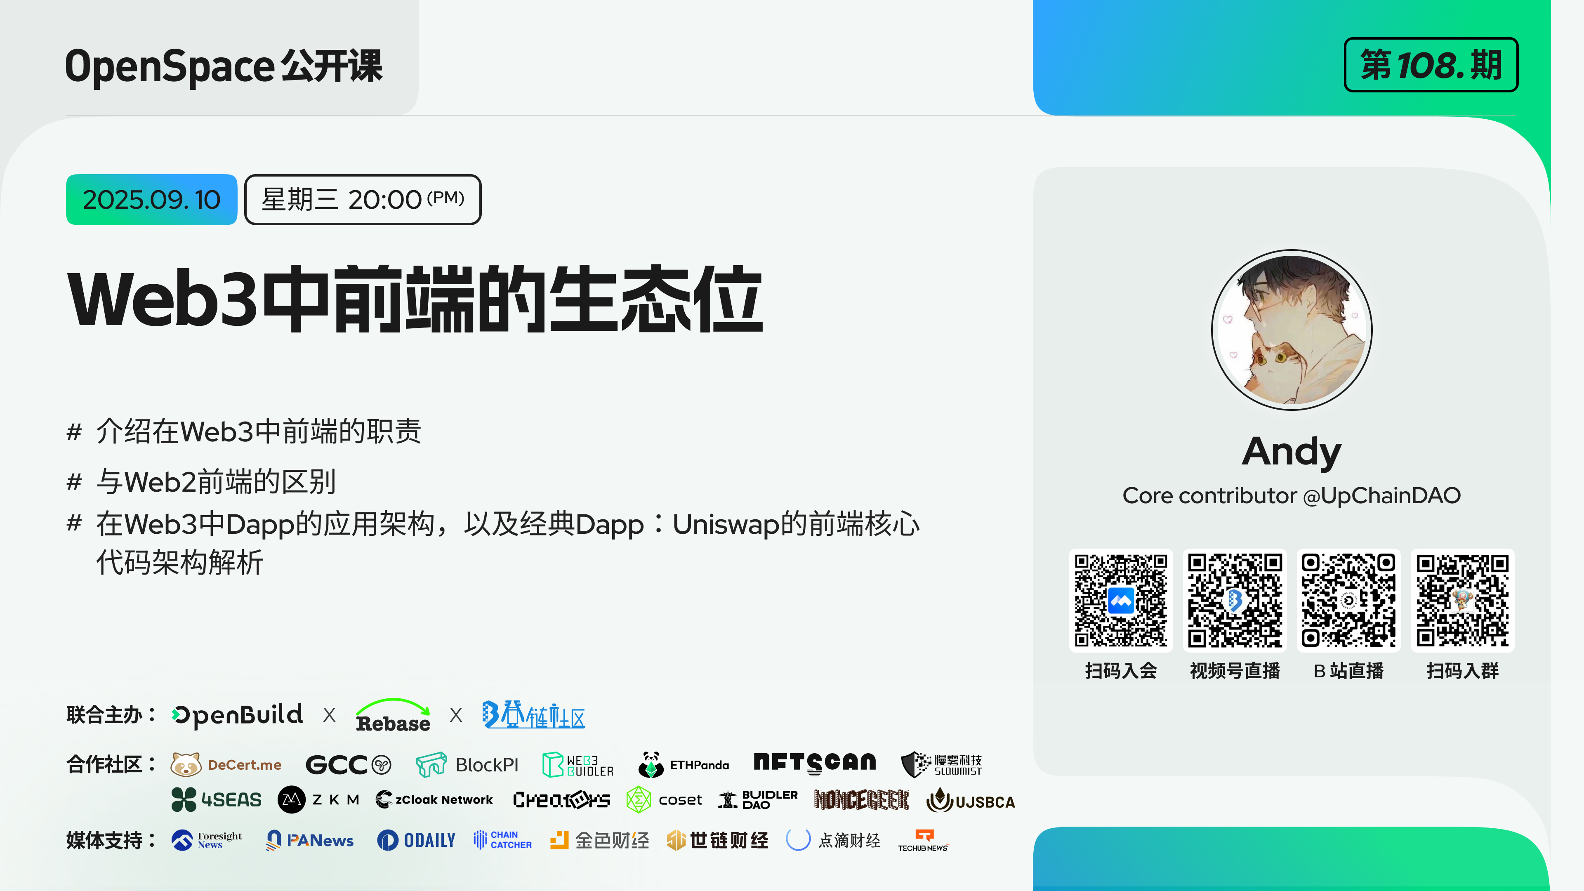Click the ODAILY logo

click(416, 840)
